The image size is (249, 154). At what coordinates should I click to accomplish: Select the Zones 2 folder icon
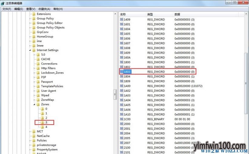[x=42, y=118]
